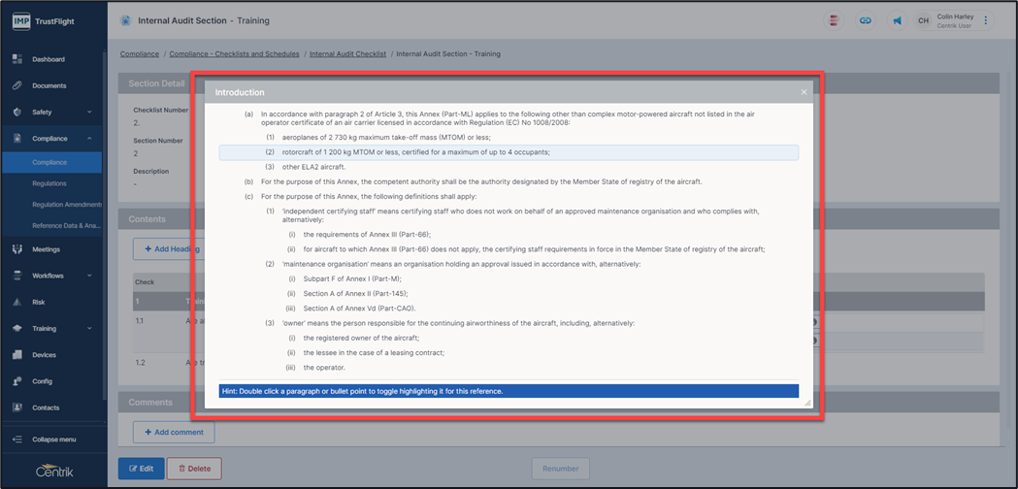Click the IMP TrustFlight logo

coord(44,20)
